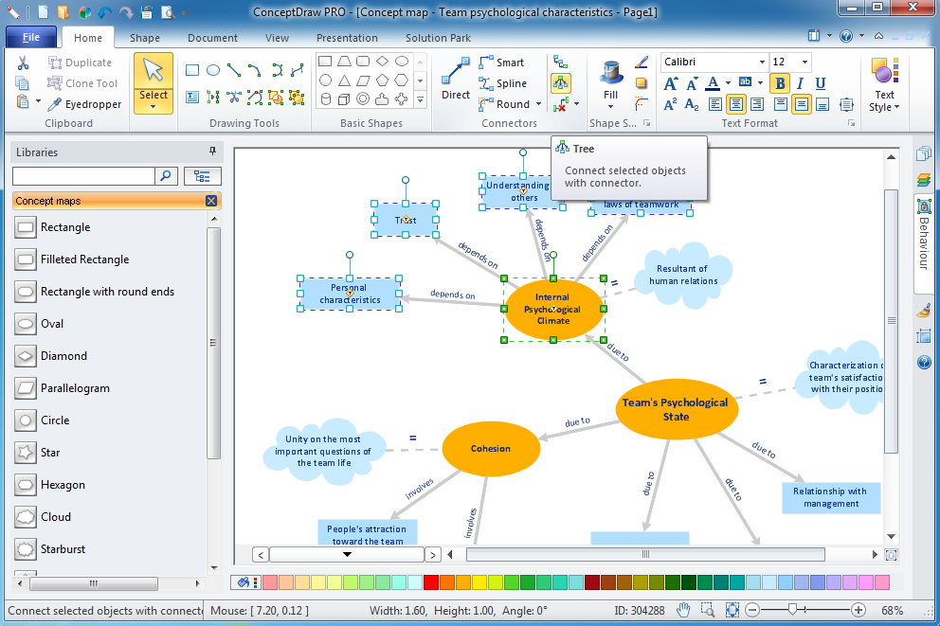The image size is (940, 626).
Task: Select the Zoom area tool in status bar
Action: [x=707, y=608]
